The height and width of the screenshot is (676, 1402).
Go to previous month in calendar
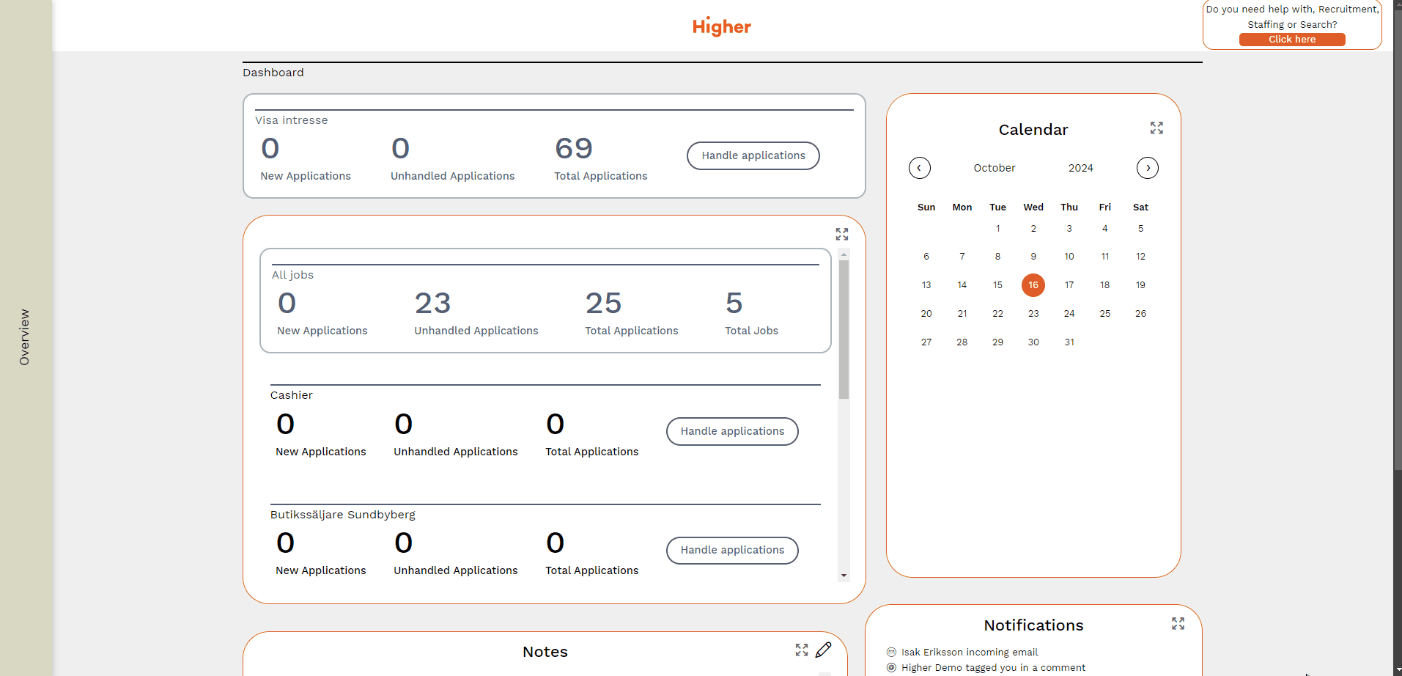920,168
